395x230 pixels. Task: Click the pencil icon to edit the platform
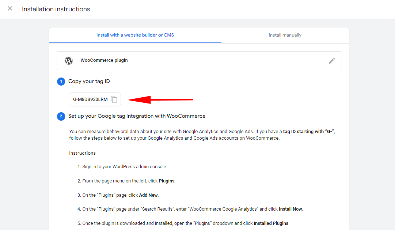(332, 61)
